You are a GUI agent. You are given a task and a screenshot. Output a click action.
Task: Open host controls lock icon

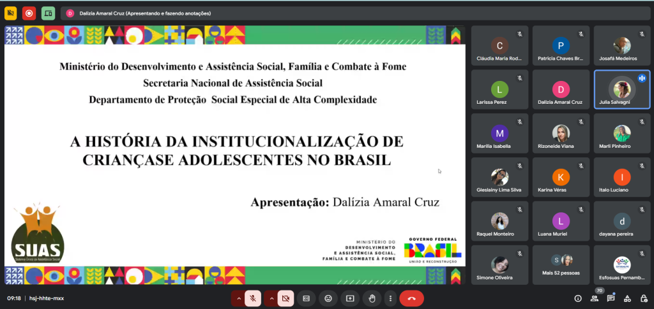coord(643,298)
